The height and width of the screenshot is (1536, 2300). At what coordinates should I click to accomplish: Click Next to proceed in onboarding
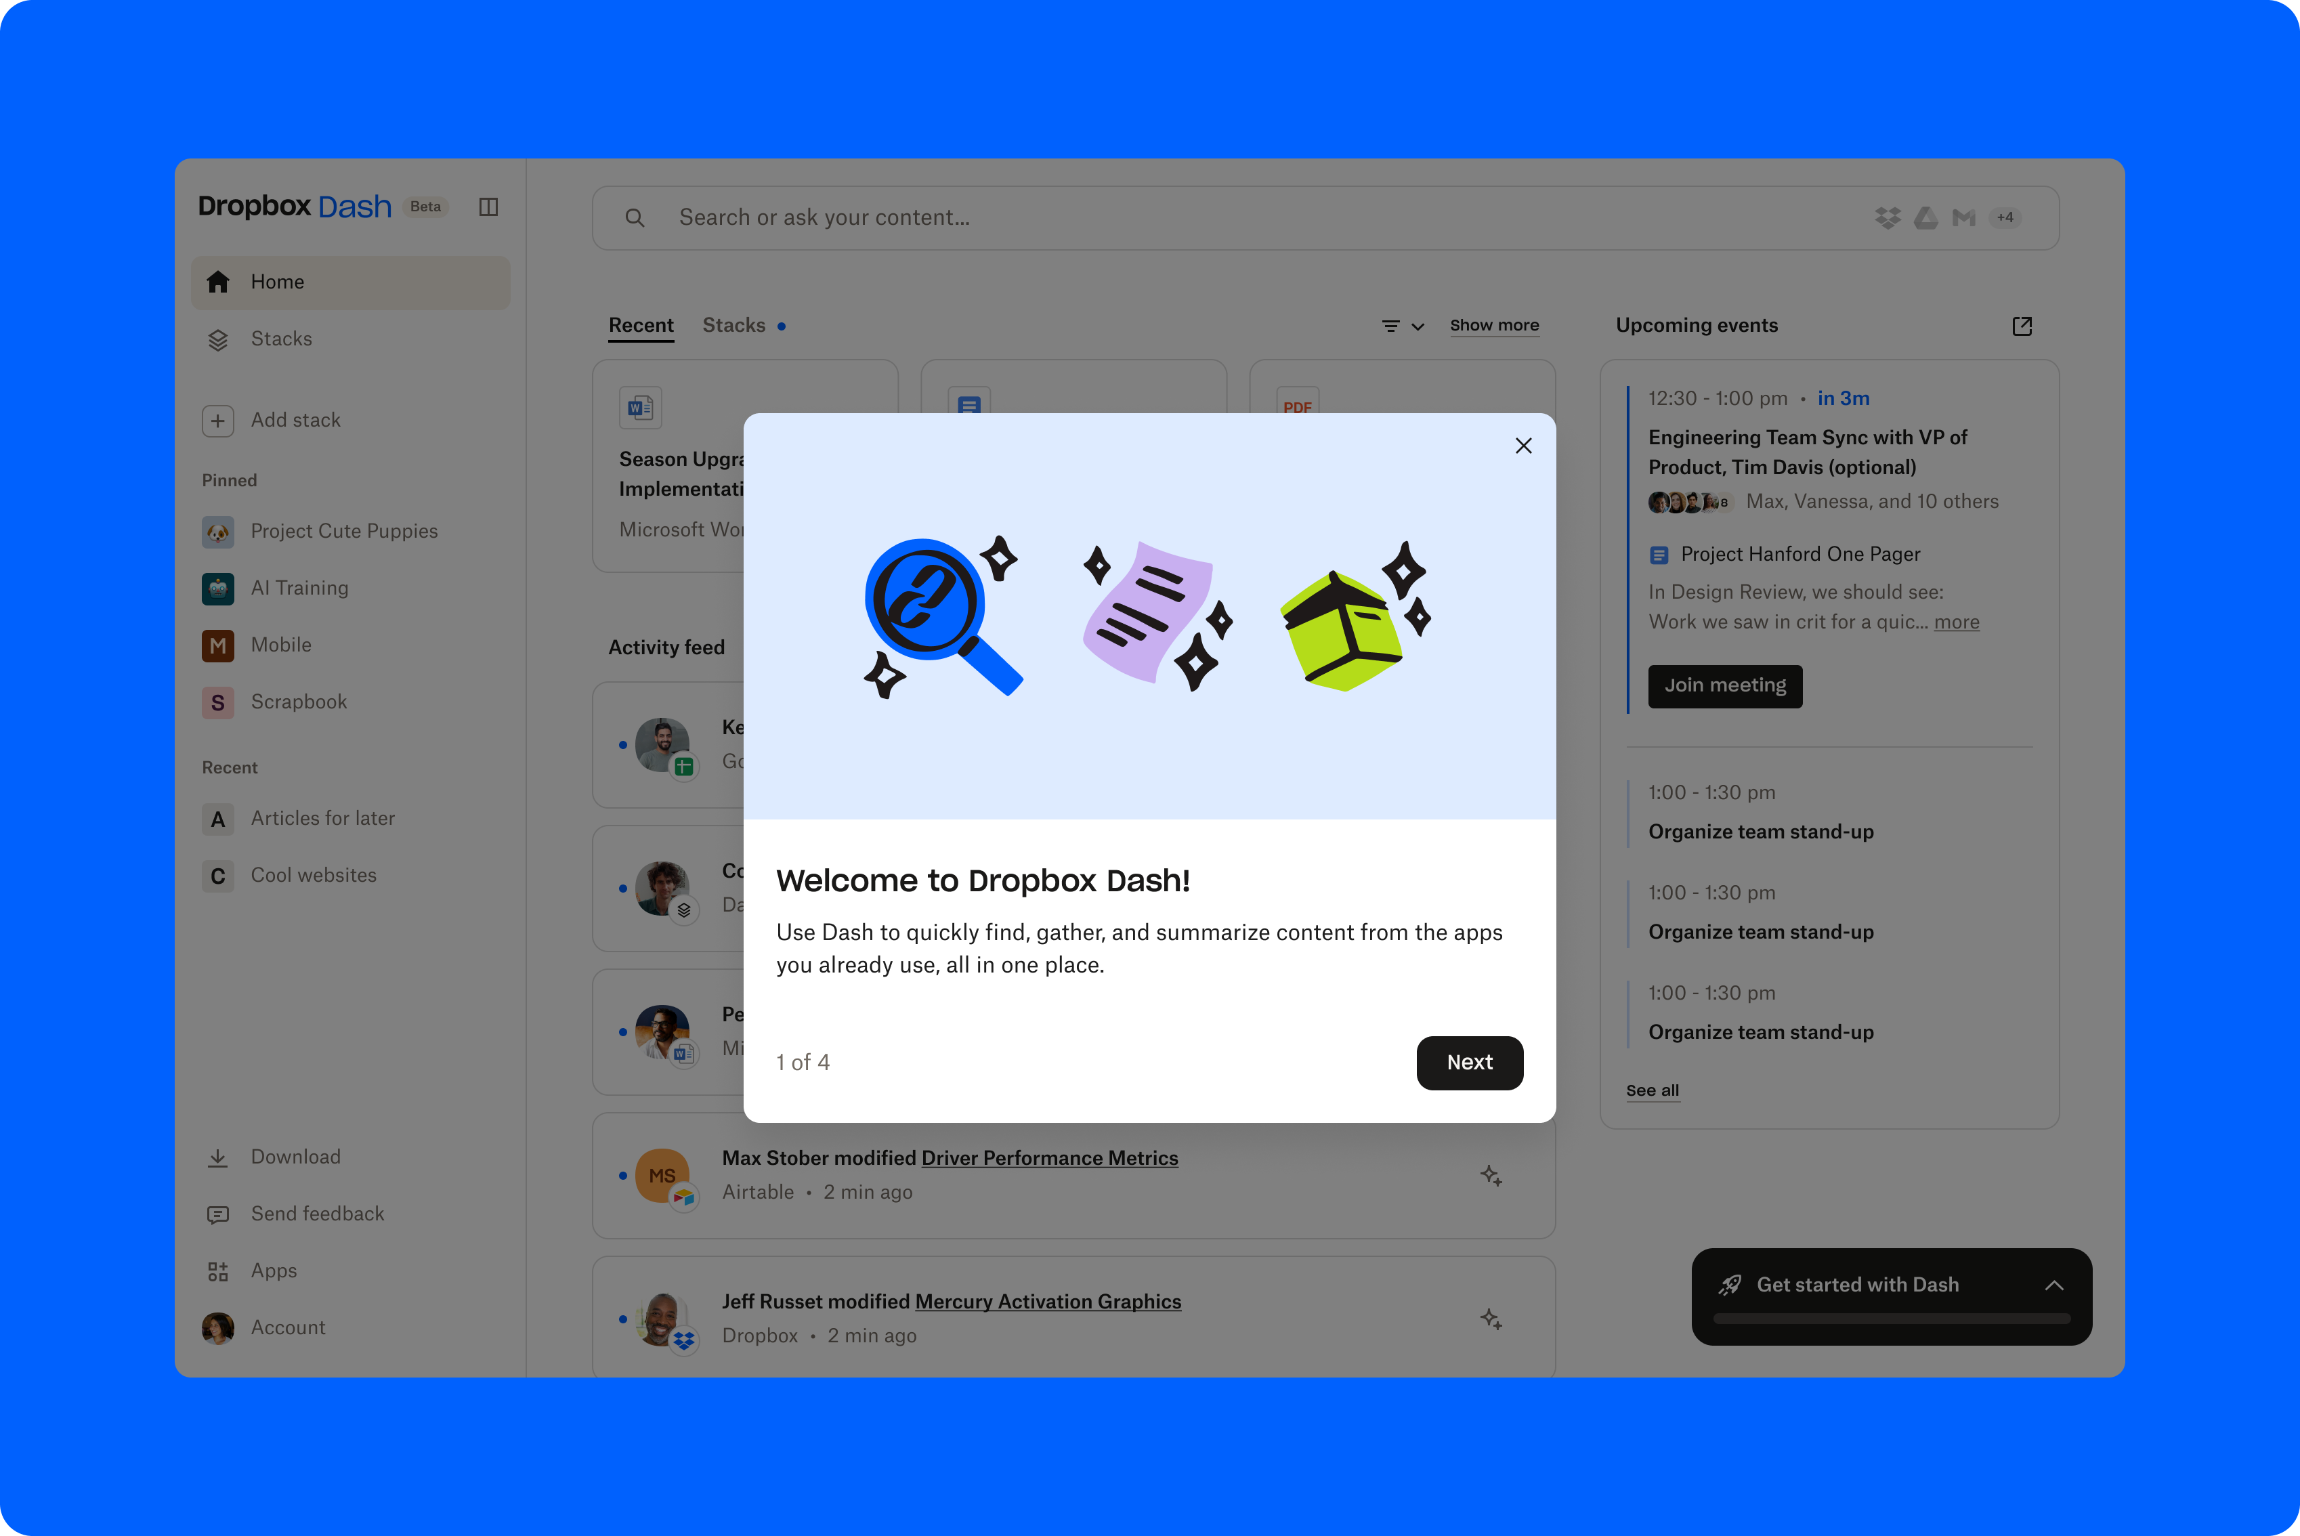(x=1469, y=1063)
